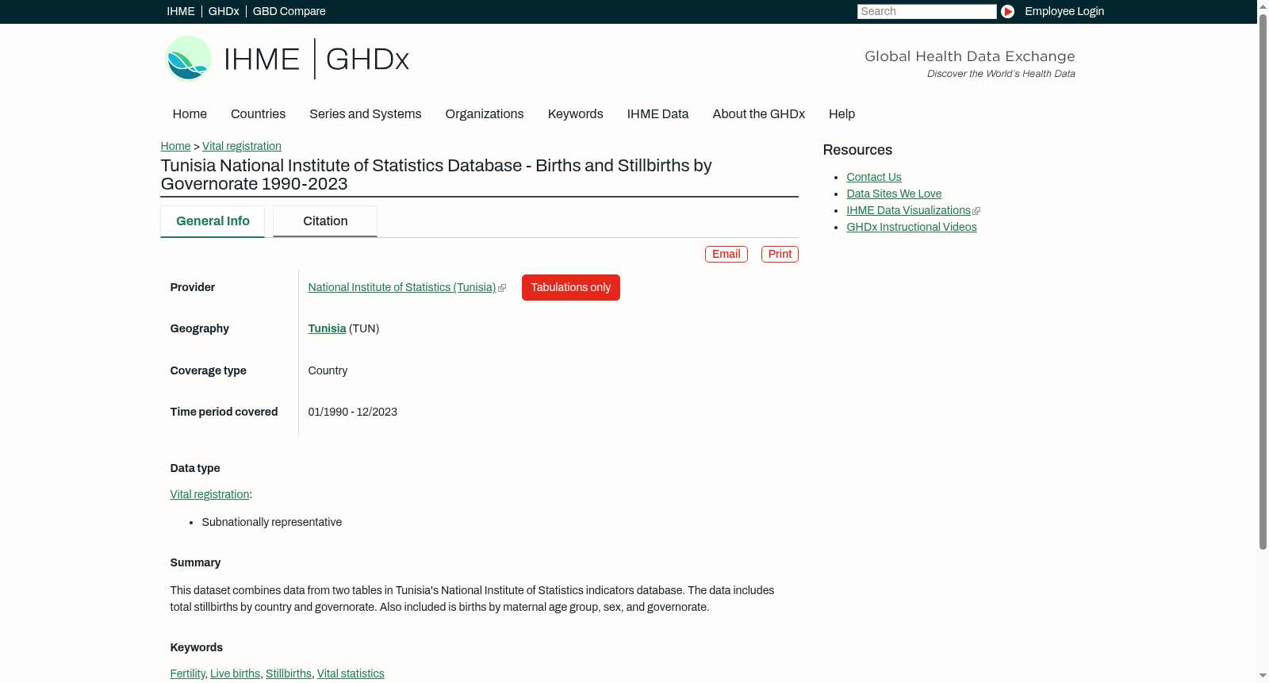
Task: Click the Resources sidebar heading
Action: 857,150
